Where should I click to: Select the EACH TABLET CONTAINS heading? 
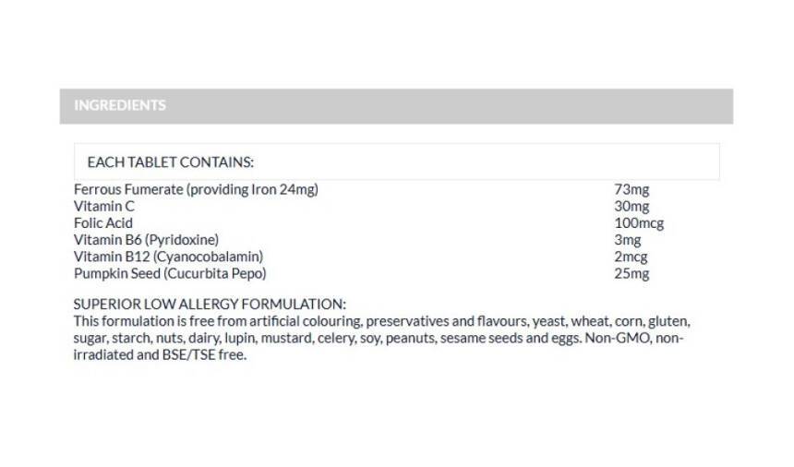(x=170, y=162)
